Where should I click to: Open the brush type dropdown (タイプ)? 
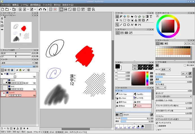coord(166,70)
